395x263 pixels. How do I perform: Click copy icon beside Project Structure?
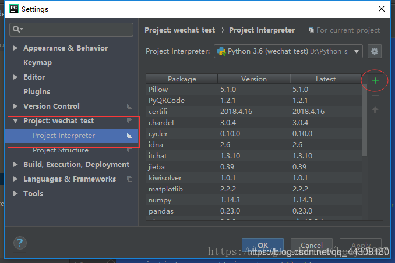[129, 150]
